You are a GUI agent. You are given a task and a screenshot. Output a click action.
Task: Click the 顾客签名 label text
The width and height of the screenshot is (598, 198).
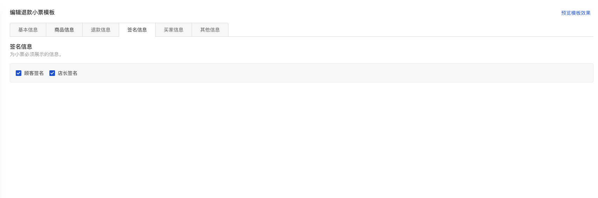34,73
